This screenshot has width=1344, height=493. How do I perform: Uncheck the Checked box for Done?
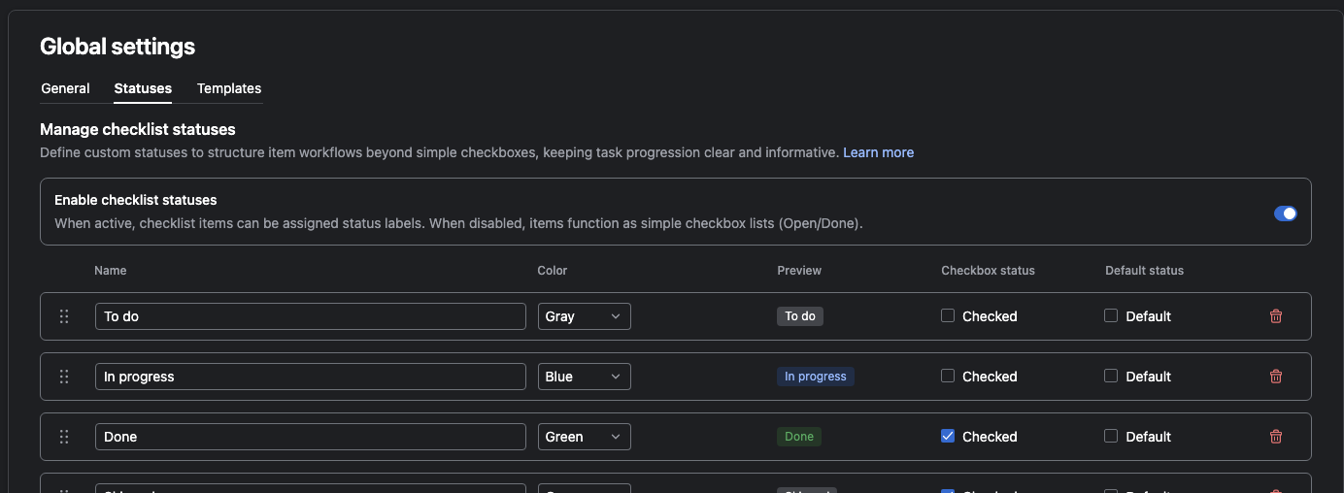coord(948,436)
